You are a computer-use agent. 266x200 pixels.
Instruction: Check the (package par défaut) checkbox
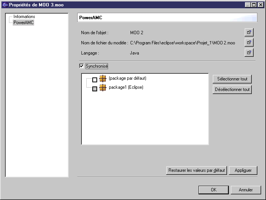[95, 80]
